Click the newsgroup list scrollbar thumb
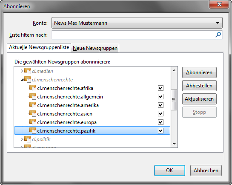232x185 pixels. pos(174,100)
